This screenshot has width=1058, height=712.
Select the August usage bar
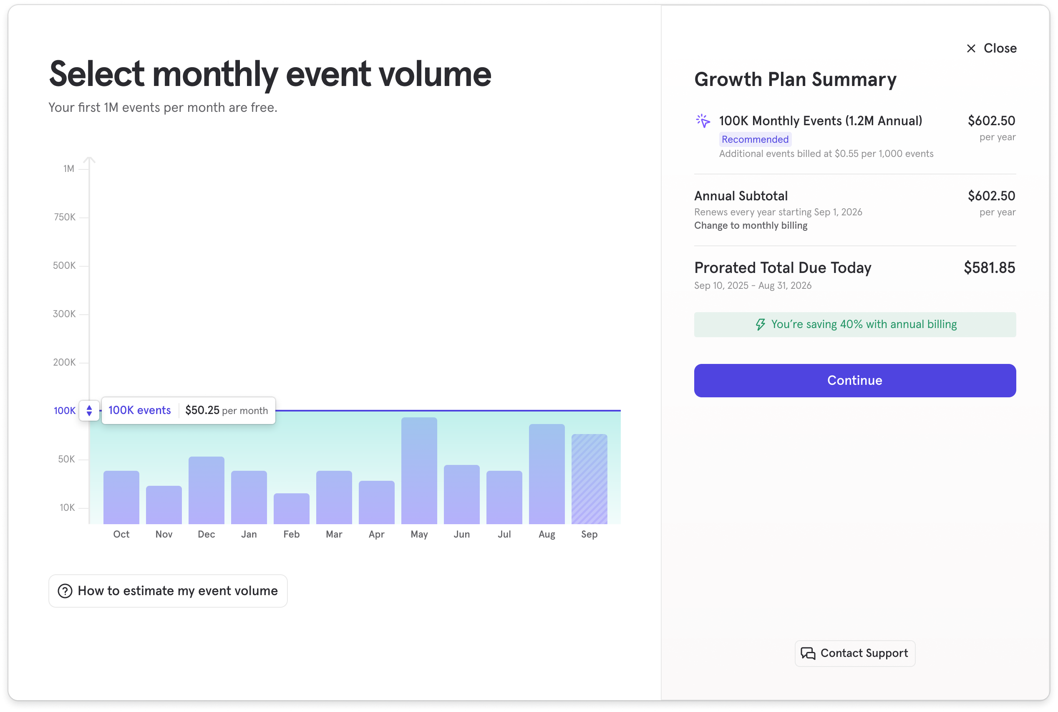(547, 474)
